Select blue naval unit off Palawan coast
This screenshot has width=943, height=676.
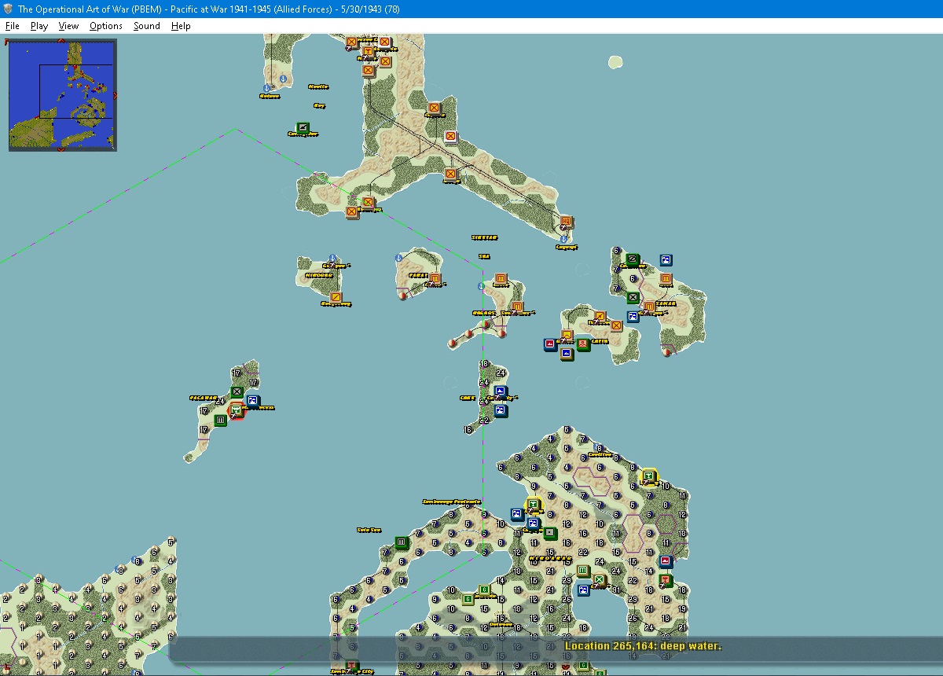[x=252, y=401]
